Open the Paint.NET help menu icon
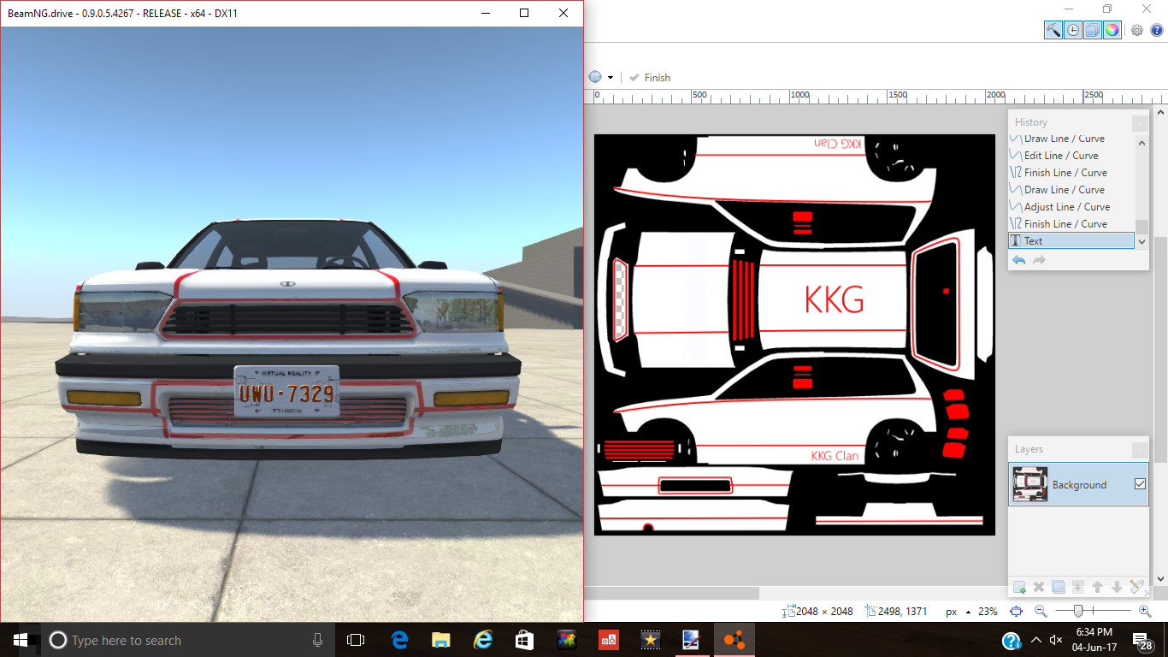This screenshot has width=1168, height=657. click(1157, 30)
